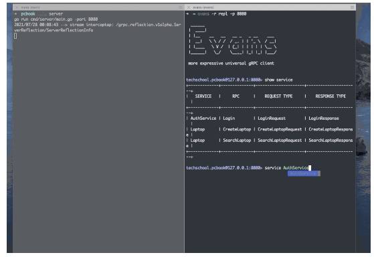Click the AuthService cell in the table
Viewport: 374px width, 257px height.
click(x=203, y=118)
